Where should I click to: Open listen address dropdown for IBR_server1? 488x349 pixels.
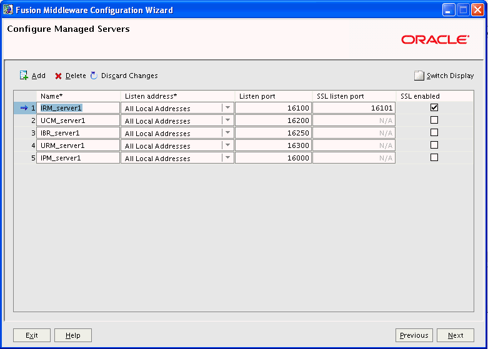(228, 133)
